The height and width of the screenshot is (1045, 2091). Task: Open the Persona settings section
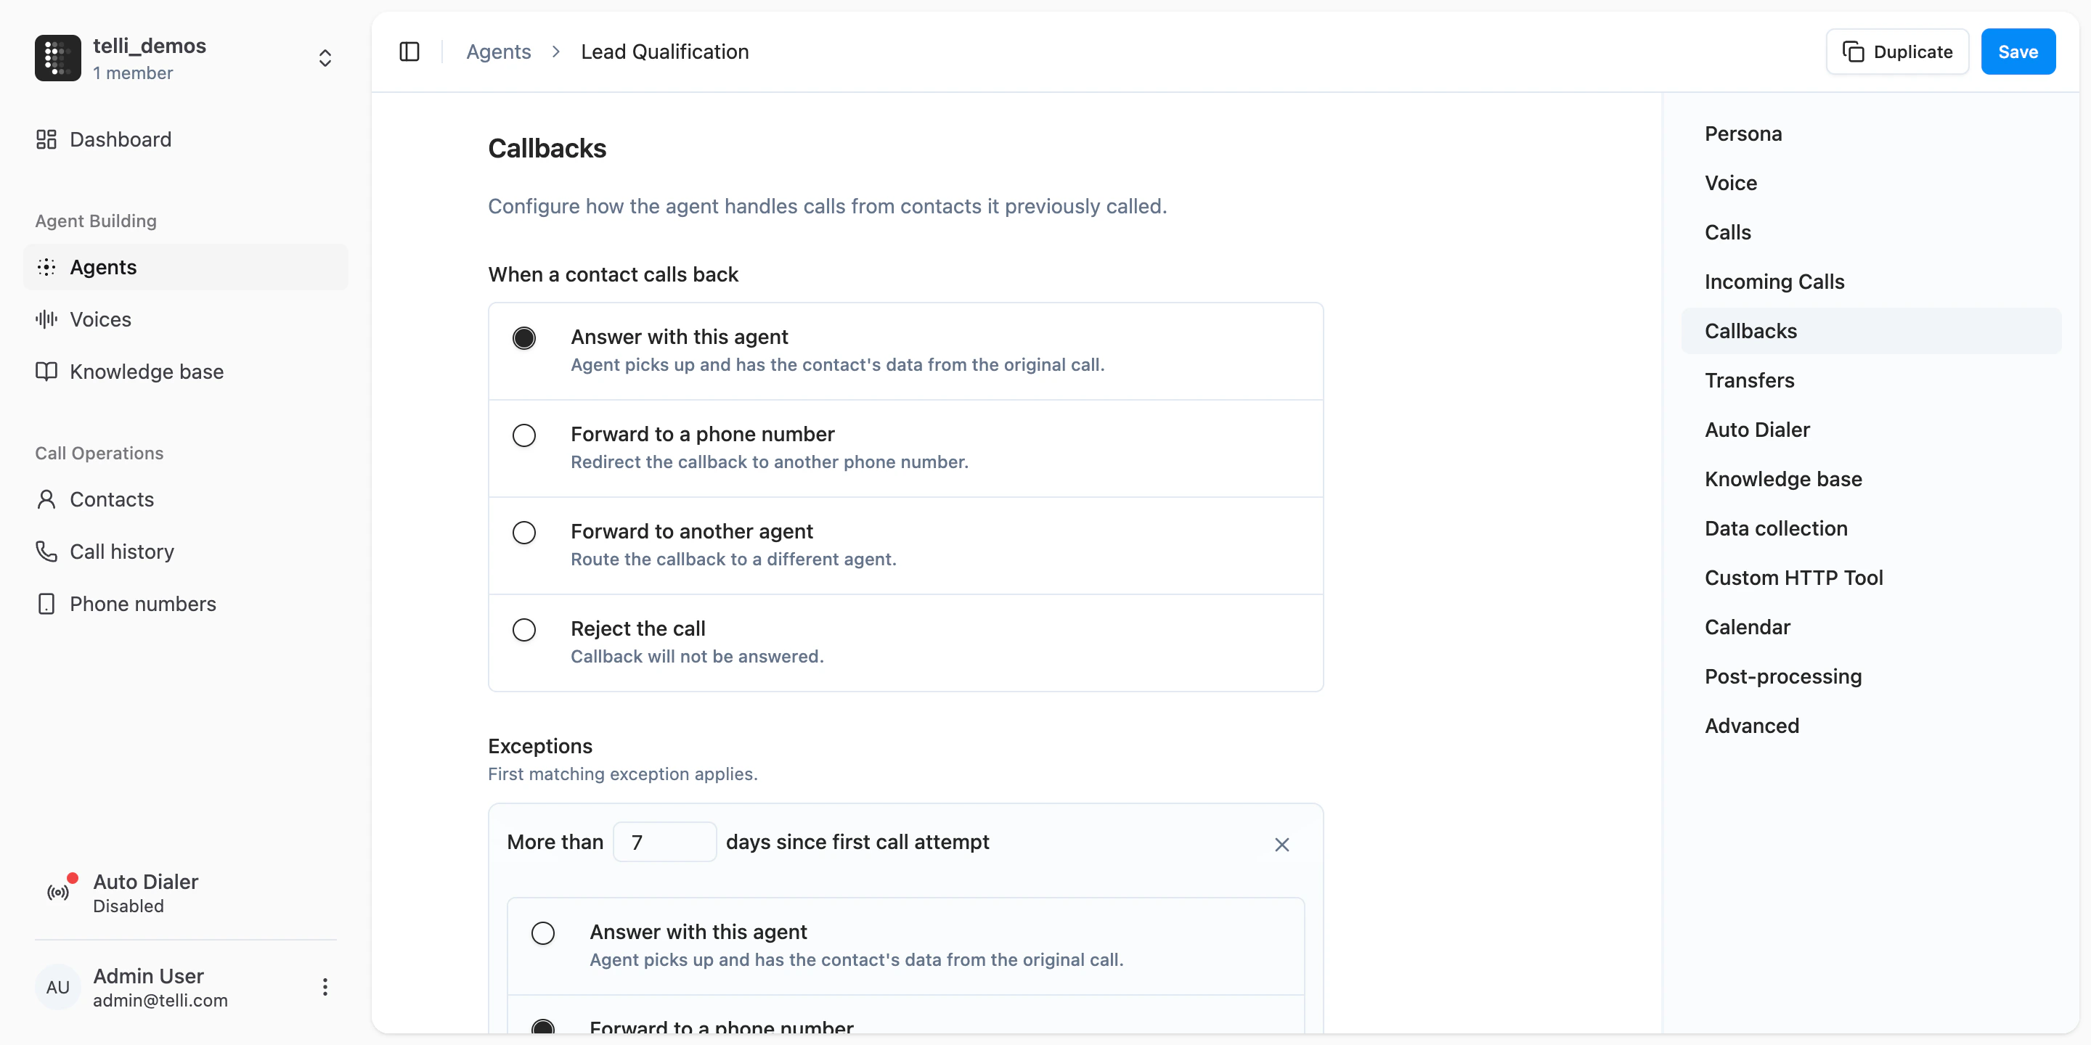point(1742,134)
